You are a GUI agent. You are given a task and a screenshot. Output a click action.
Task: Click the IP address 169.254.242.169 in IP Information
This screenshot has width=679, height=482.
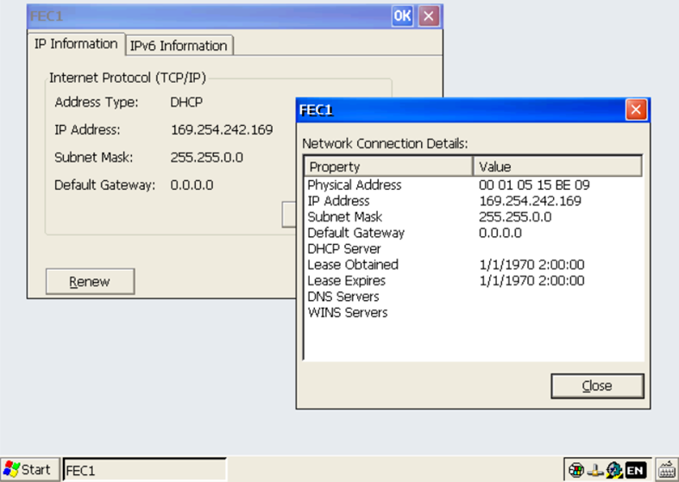coord(222,130)
